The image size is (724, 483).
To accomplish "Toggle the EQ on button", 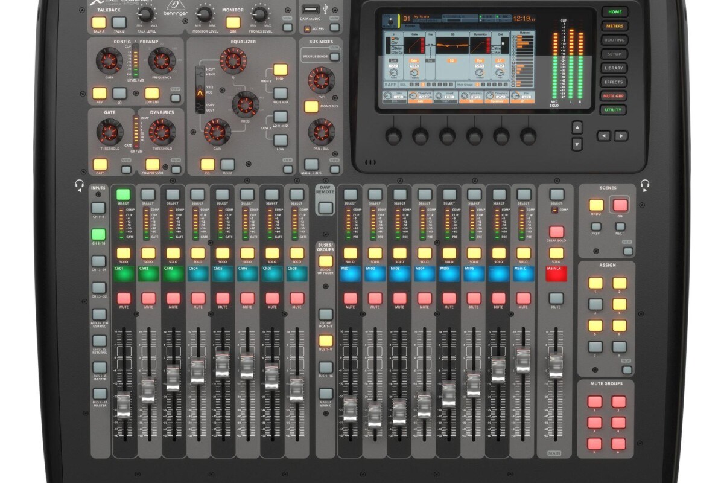I will click(207, 164).
